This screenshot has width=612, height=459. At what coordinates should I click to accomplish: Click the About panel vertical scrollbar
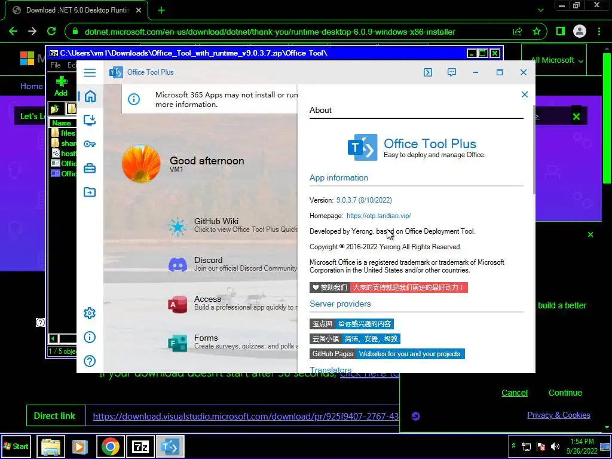coord(534,150)
